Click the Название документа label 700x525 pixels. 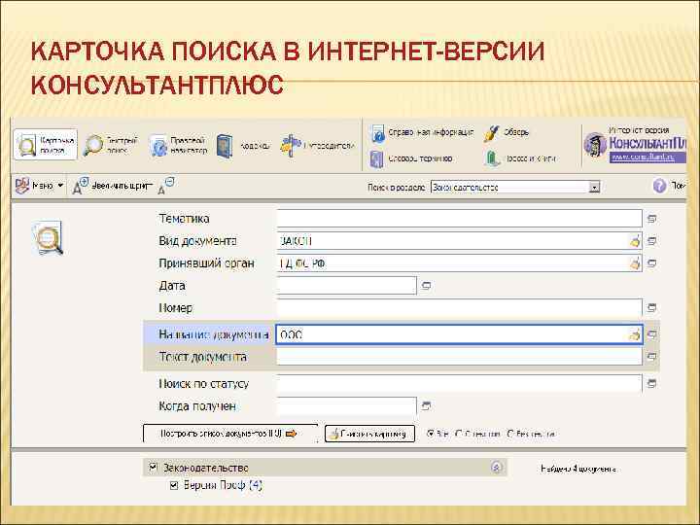pyautogui.click(x=214, y=334)
